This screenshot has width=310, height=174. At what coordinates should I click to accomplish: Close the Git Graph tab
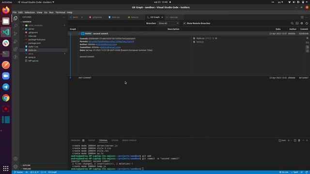[162, 17]
